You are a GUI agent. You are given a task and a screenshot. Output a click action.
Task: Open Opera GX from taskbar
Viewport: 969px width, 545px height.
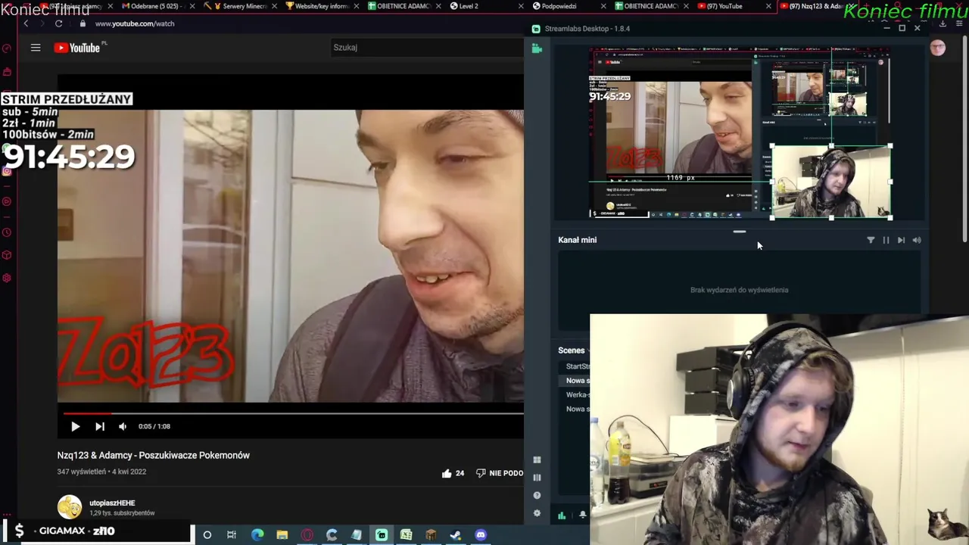[307, 534]
